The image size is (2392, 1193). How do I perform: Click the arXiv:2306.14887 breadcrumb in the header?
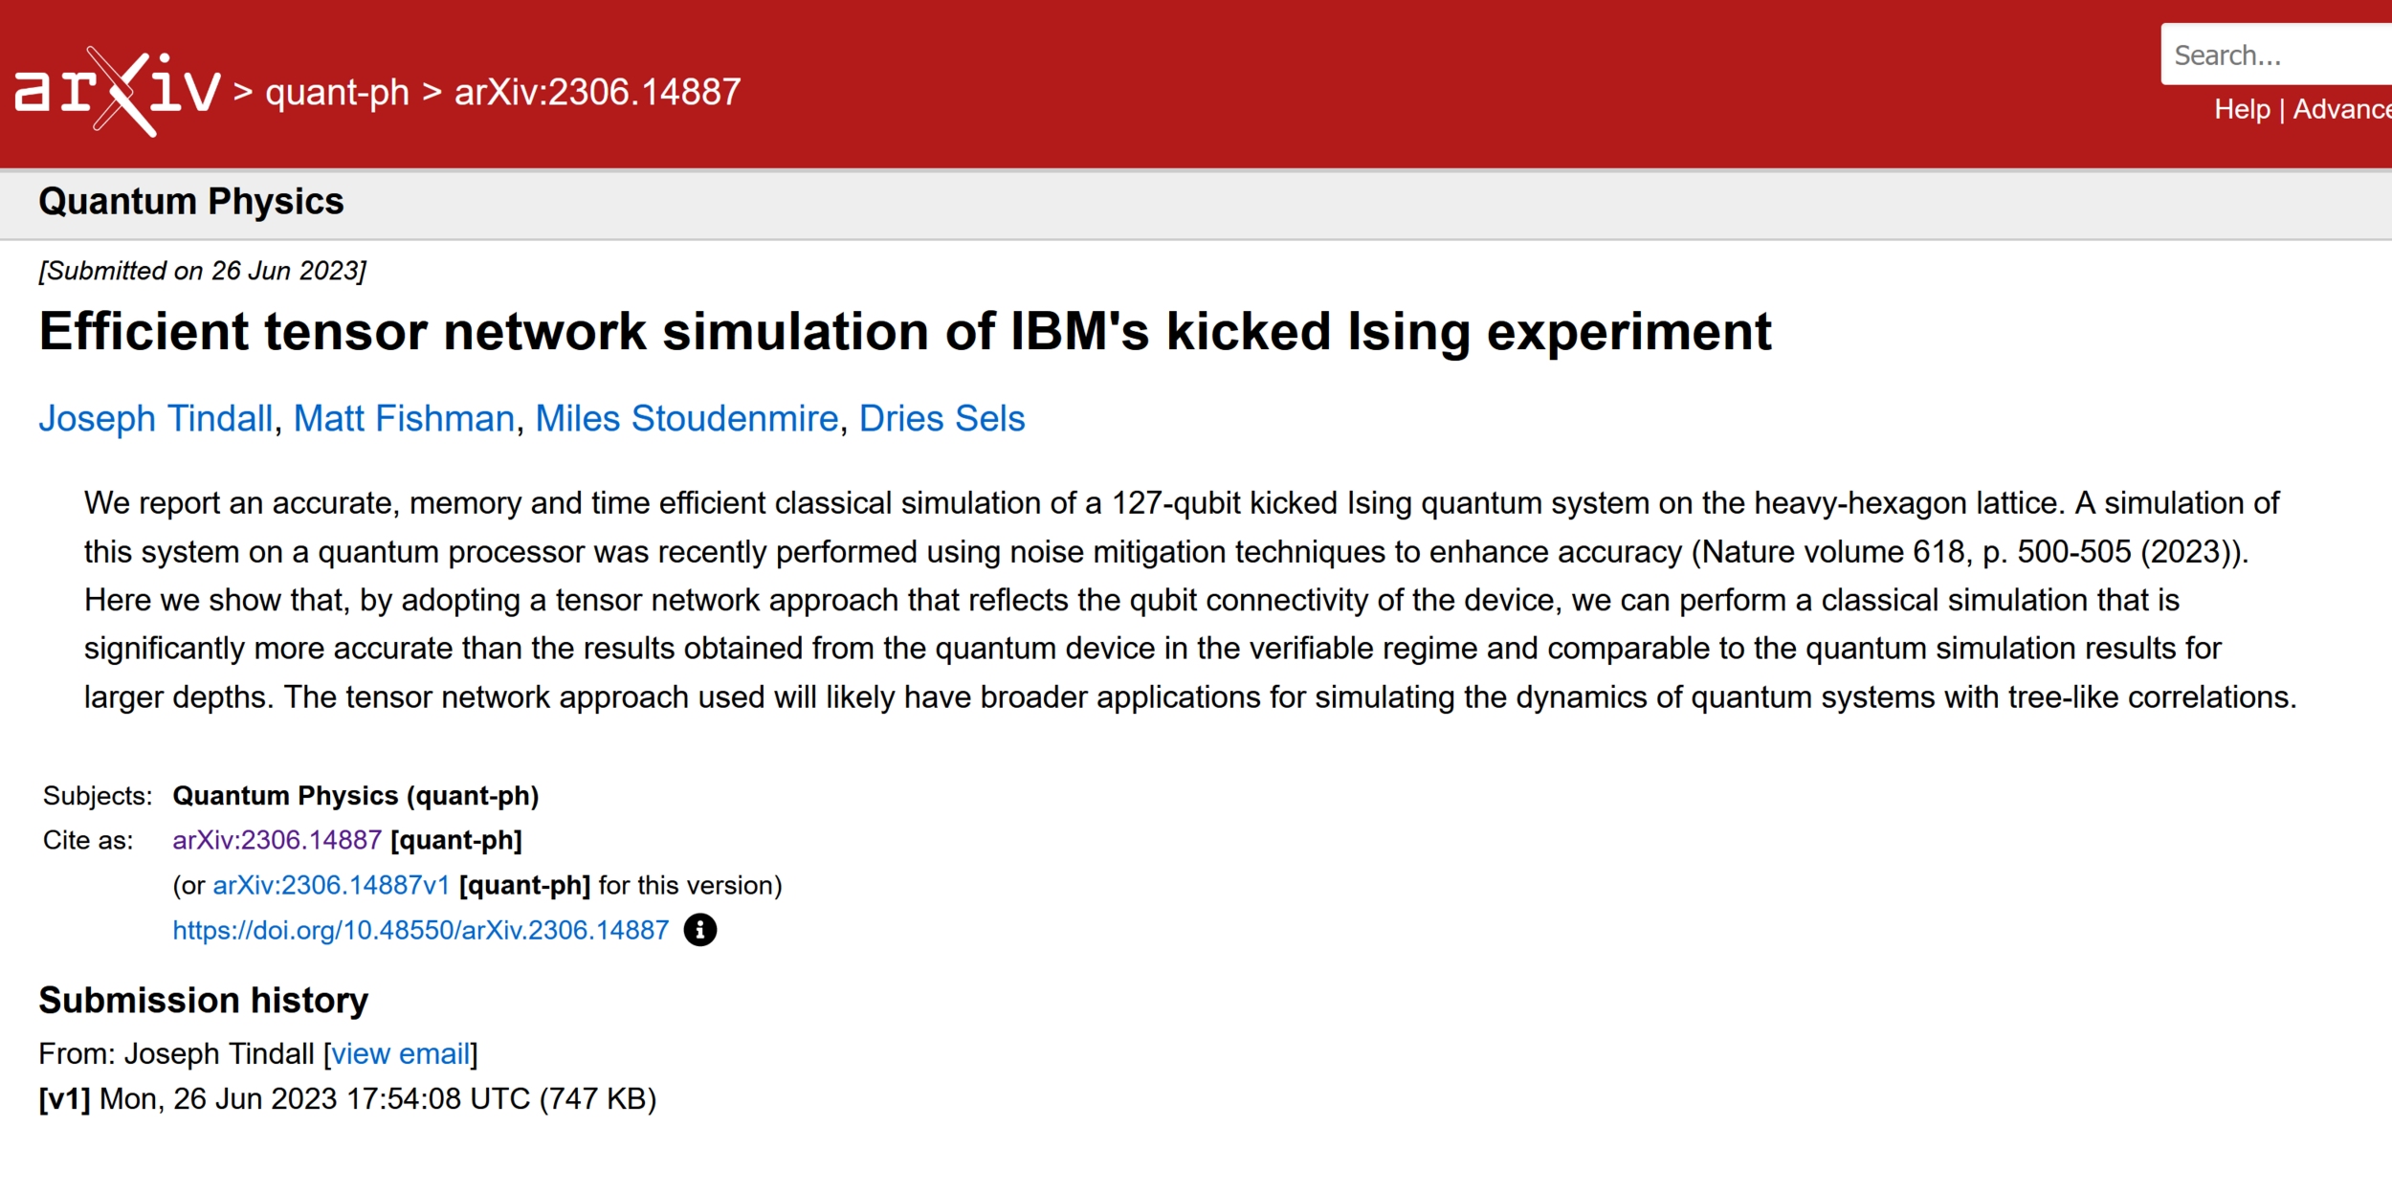tap(597, 93)
